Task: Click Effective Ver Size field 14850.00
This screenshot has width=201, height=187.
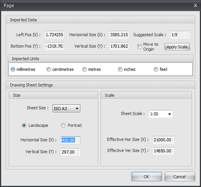Action: tap(163, 151)
